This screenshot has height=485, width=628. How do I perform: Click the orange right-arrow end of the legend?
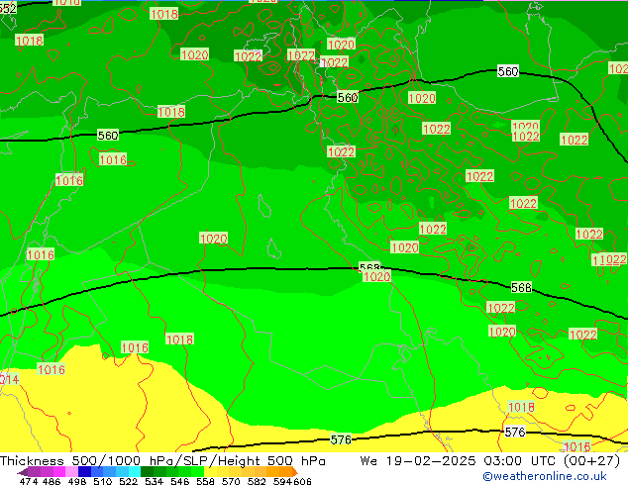coord(295,472)
